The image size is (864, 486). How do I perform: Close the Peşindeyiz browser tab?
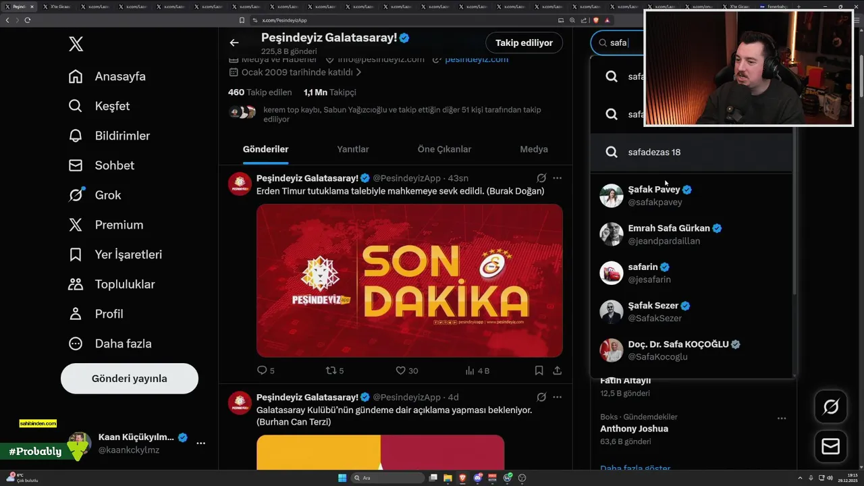(32, 7)
